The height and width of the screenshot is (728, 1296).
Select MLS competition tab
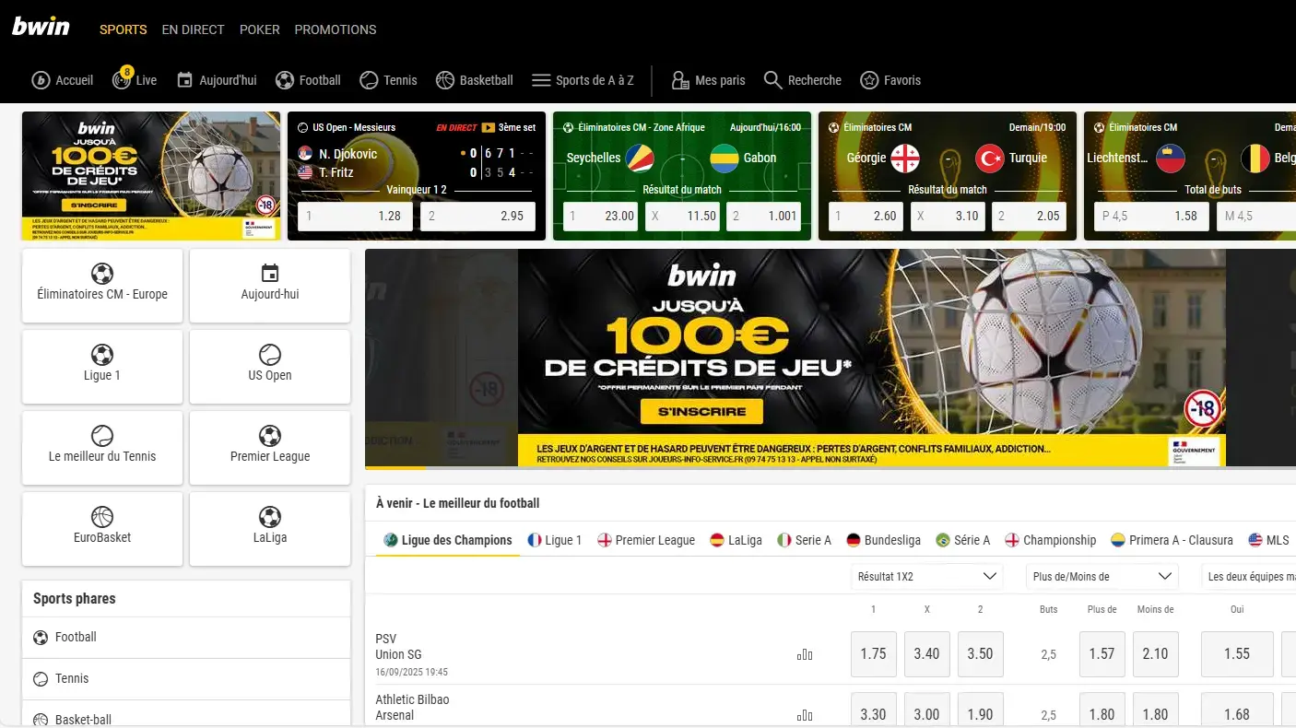pyautogui.click(x=1268, y=540)
